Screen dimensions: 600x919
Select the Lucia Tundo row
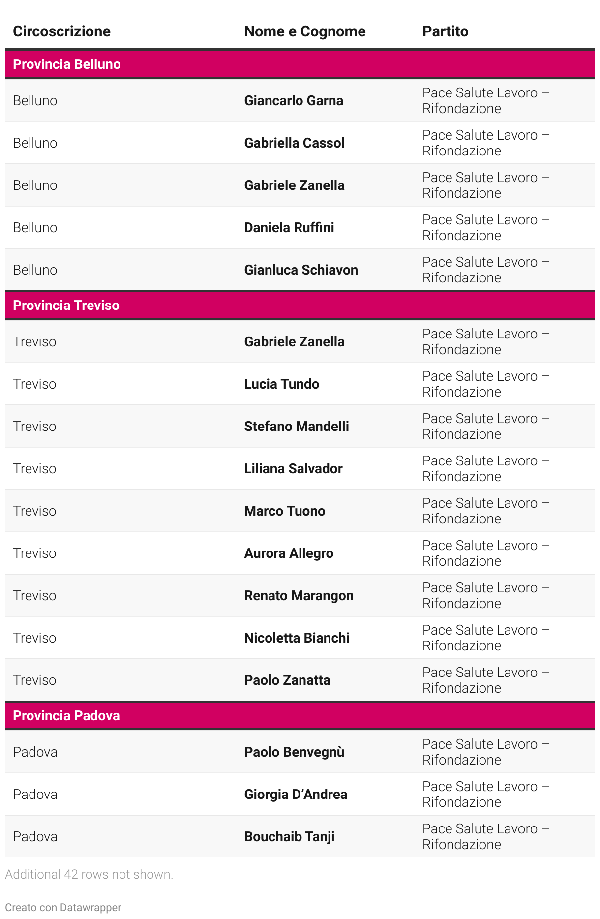pos(281,384)
